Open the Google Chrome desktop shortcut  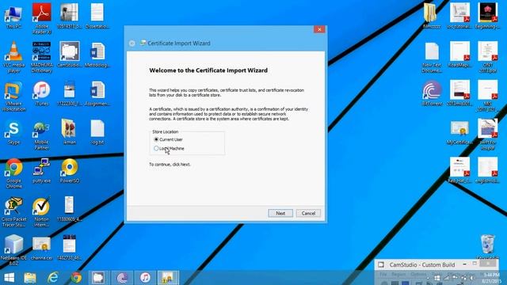tap(13, 173)
